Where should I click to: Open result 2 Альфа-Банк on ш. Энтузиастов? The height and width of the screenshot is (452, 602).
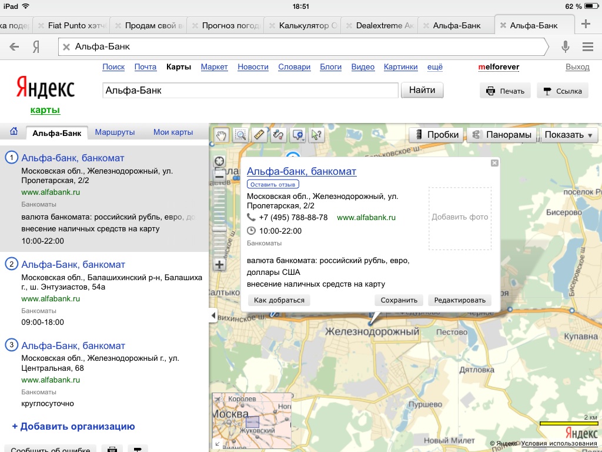pos(73,264)
